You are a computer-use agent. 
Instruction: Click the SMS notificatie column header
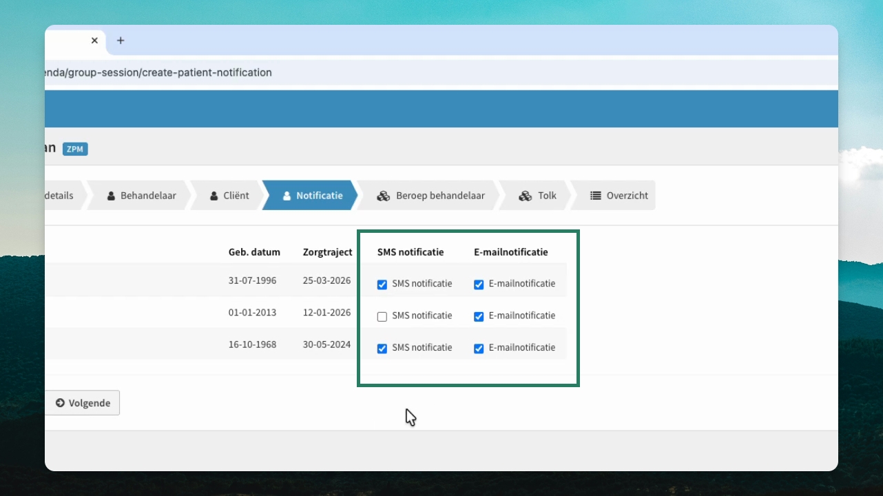pyautogui.click(x=411, y=252)
